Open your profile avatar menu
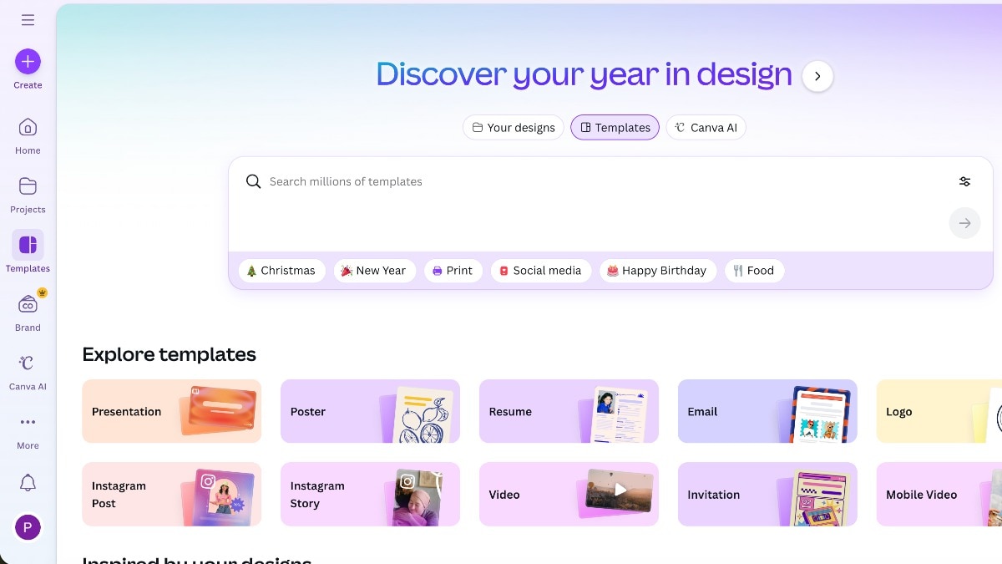Screen dimensions: 1002x564 pyautogui.click(x=28, y=527)
